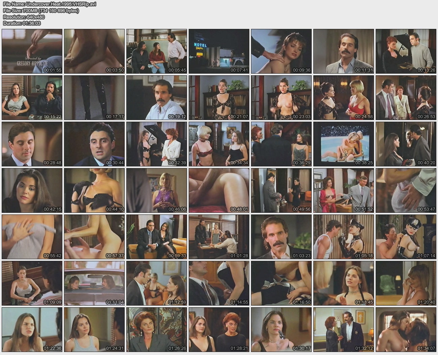This screenshot has height=355, width=438.
Task: Select the motel sign frame at 00:07:41
Action: pos(219,51)
